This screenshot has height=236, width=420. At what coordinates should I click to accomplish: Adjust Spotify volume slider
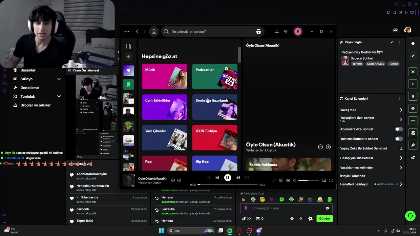[308, 180]
